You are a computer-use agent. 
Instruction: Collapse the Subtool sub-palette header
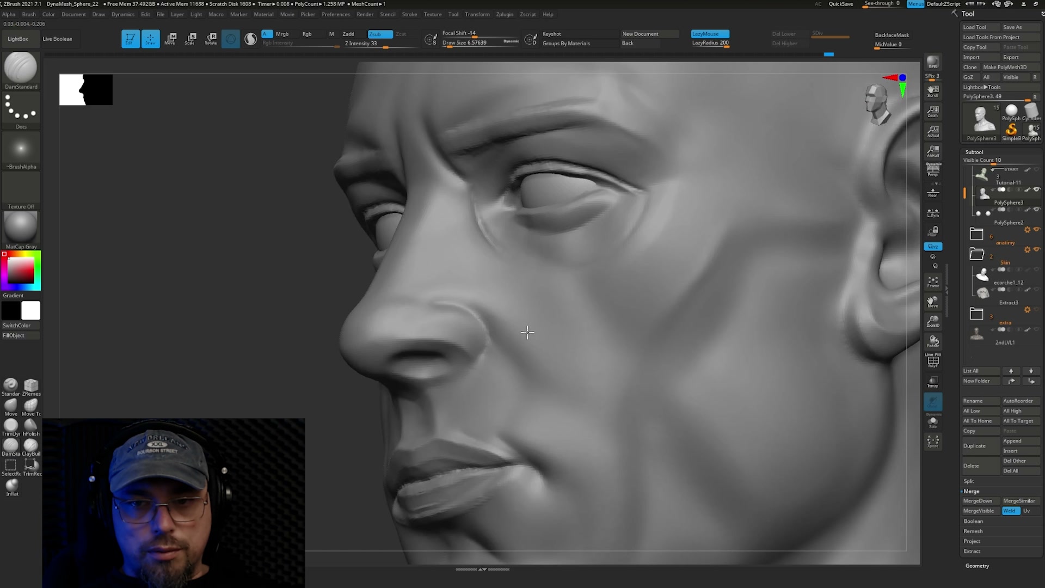pos(974,152)
